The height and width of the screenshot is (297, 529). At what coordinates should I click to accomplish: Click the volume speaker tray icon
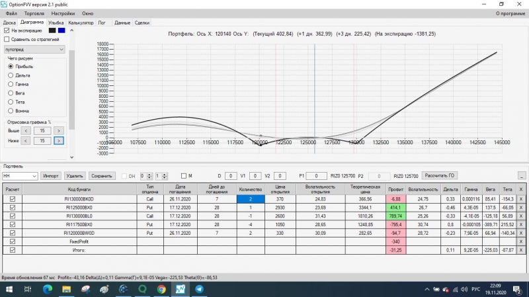pyautogui.click(x=464, y=290)
